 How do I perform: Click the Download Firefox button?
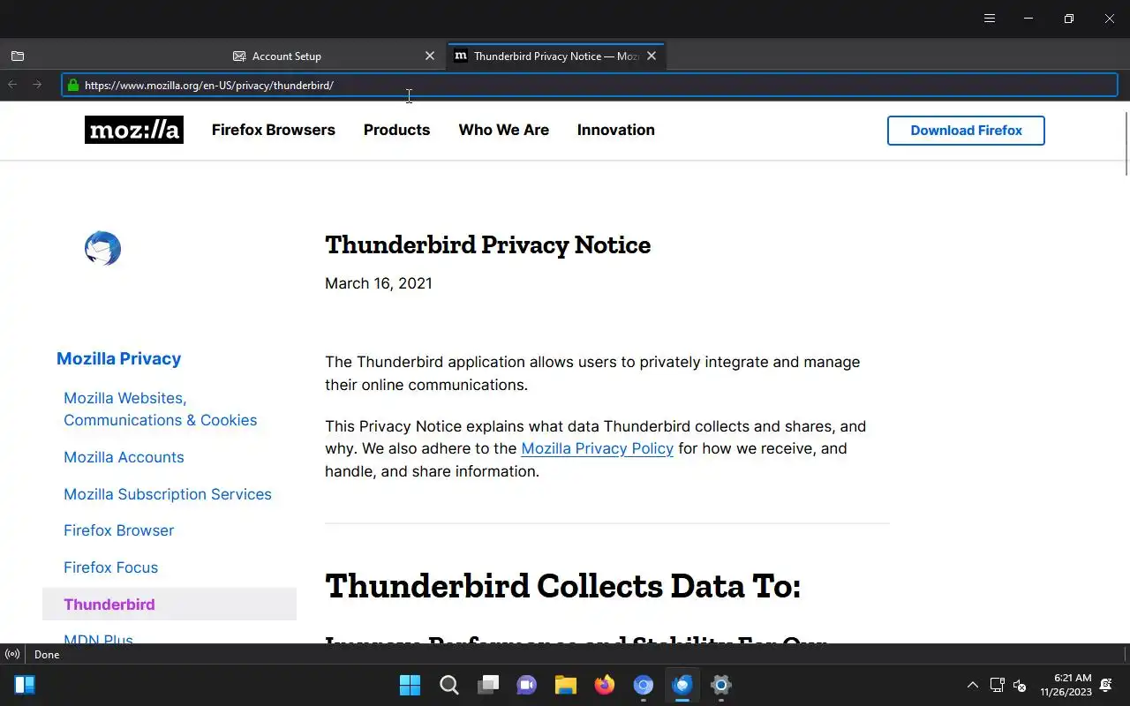966,131
